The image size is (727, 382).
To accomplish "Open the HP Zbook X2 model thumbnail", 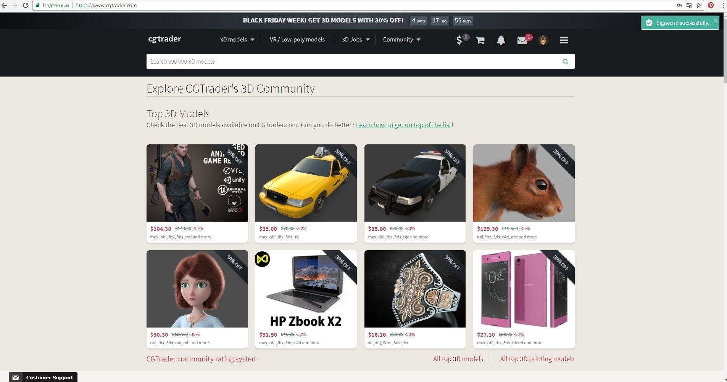I will [x=306, y=289].
